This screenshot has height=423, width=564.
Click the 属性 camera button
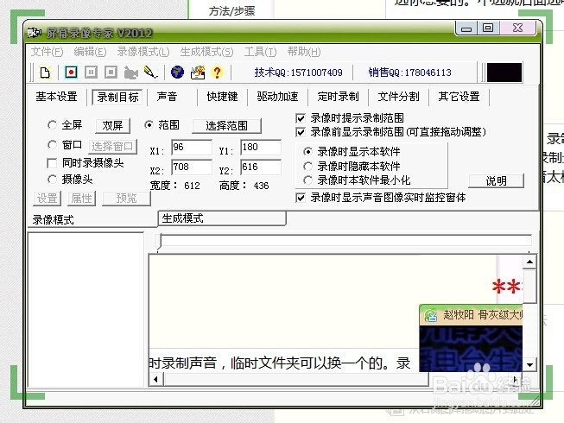(81, 199)
